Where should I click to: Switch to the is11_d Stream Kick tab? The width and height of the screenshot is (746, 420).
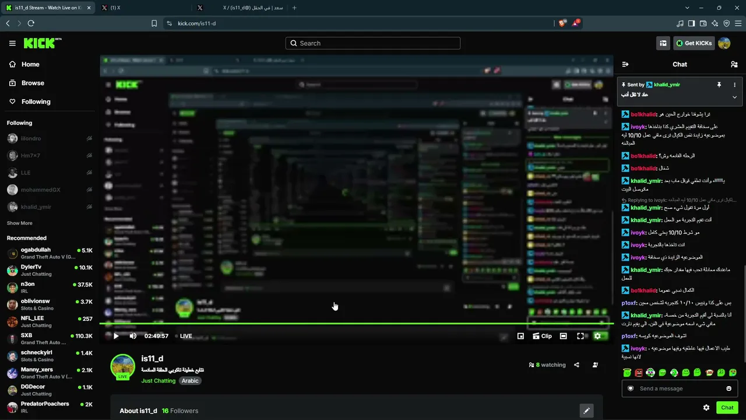47,8
